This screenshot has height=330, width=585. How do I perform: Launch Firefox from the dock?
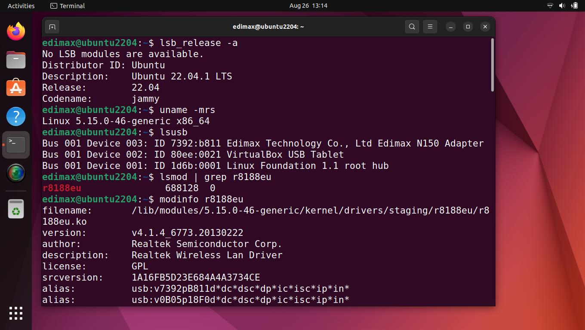(x=16, y=31)
